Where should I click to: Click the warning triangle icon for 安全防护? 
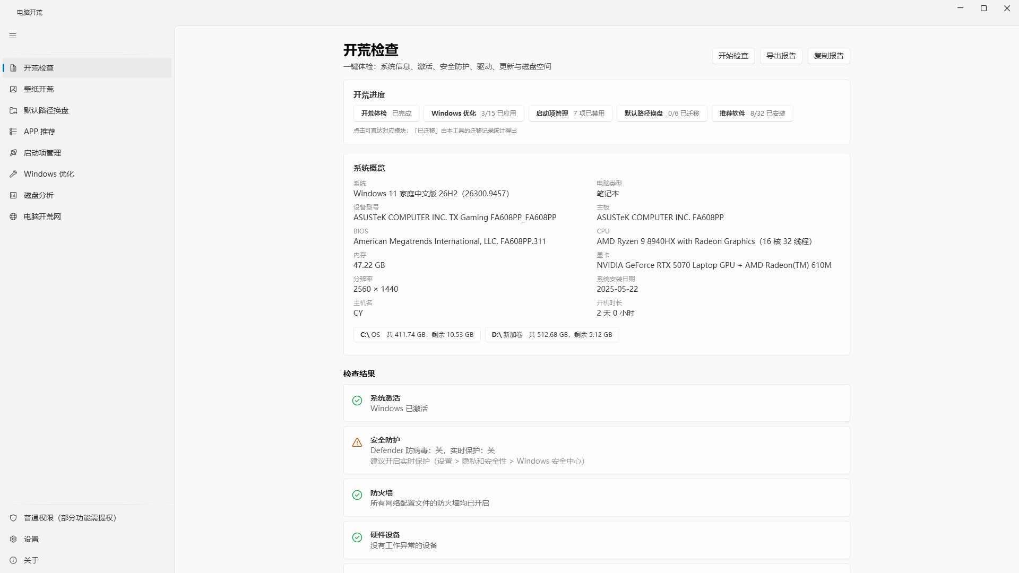pyautogui.click(x=357, y=442)
